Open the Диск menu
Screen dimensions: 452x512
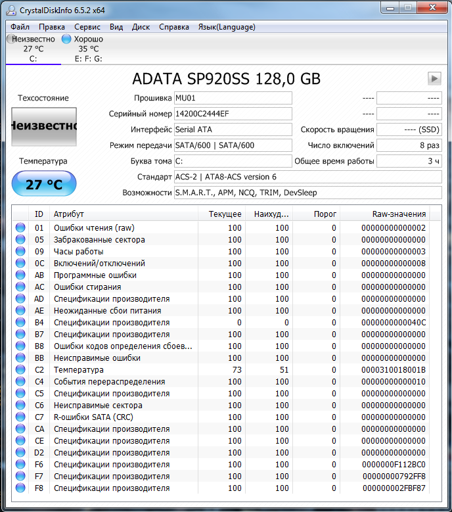click(x=141, y=27)
